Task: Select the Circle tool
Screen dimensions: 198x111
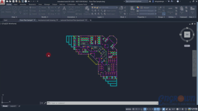Action: [x=15, y=10]
